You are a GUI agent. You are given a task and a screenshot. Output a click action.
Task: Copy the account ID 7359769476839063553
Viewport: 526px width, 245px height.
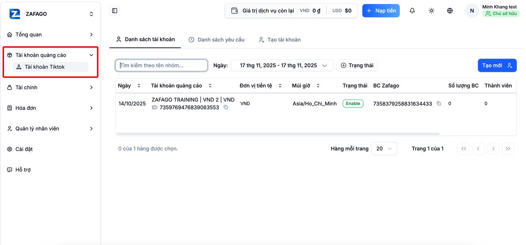click(x=226, y=107)
